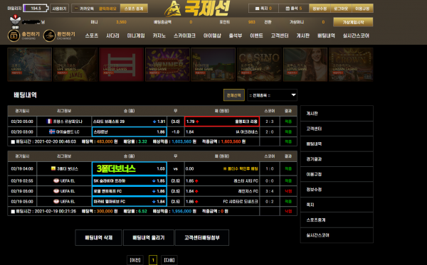Click the 배팅내역 삭제 button
This screenshot has width=427, height=265.
pos(99,237)
